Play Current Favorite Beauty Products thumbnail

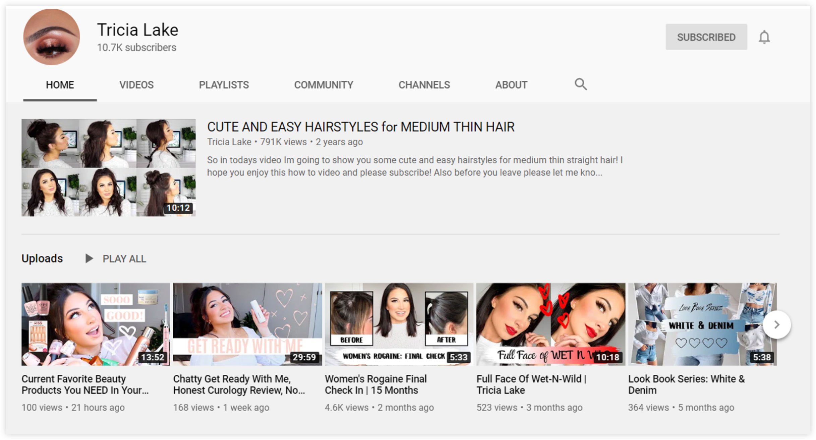tap(96, 324)
